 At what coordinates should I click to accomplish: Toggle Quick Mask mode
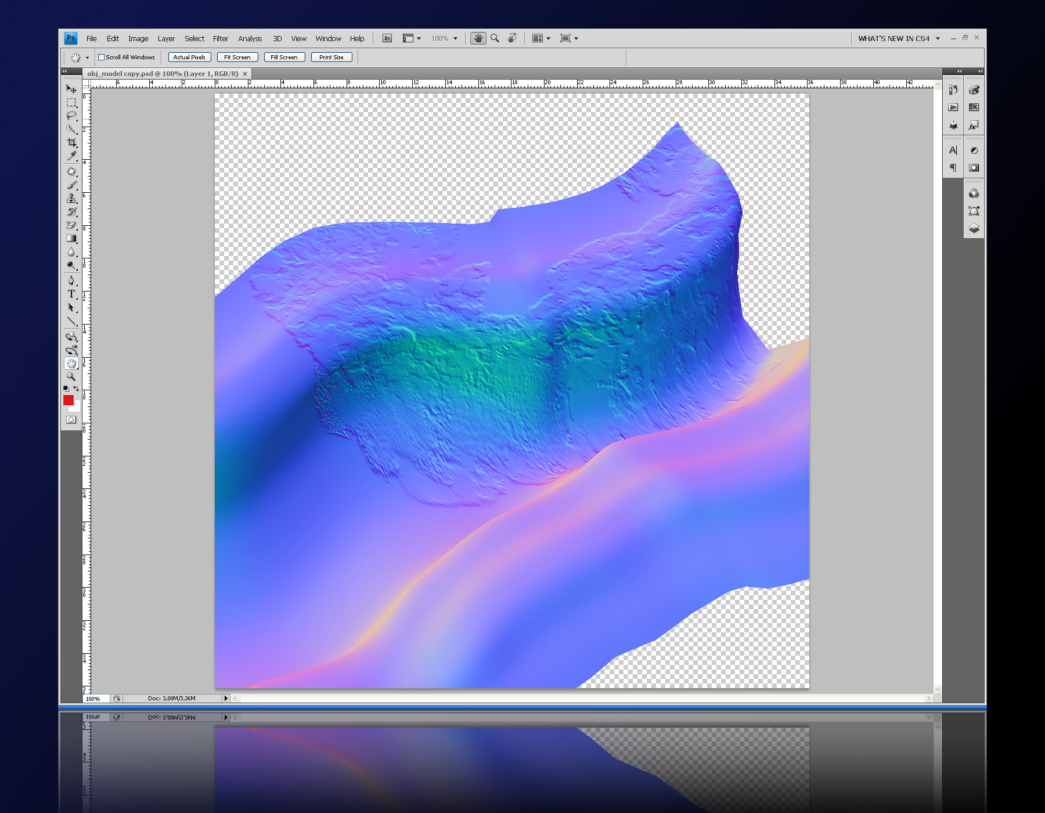click(x=71, y=419)
